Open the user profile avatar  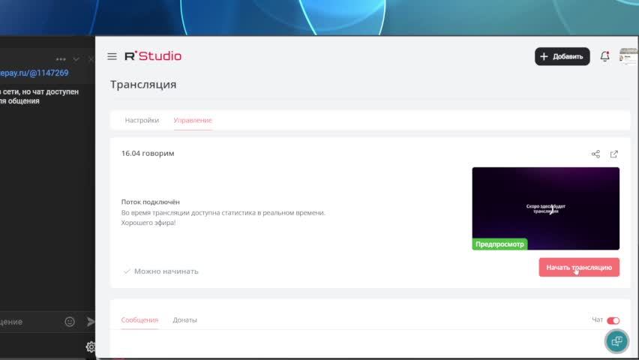[x=628, y=56]
